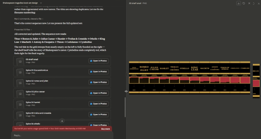Open Spine 05 troilus and cressida in Photos
Image resolution: width=261 pixels, height=139 pixels.
tap(98, 114)
